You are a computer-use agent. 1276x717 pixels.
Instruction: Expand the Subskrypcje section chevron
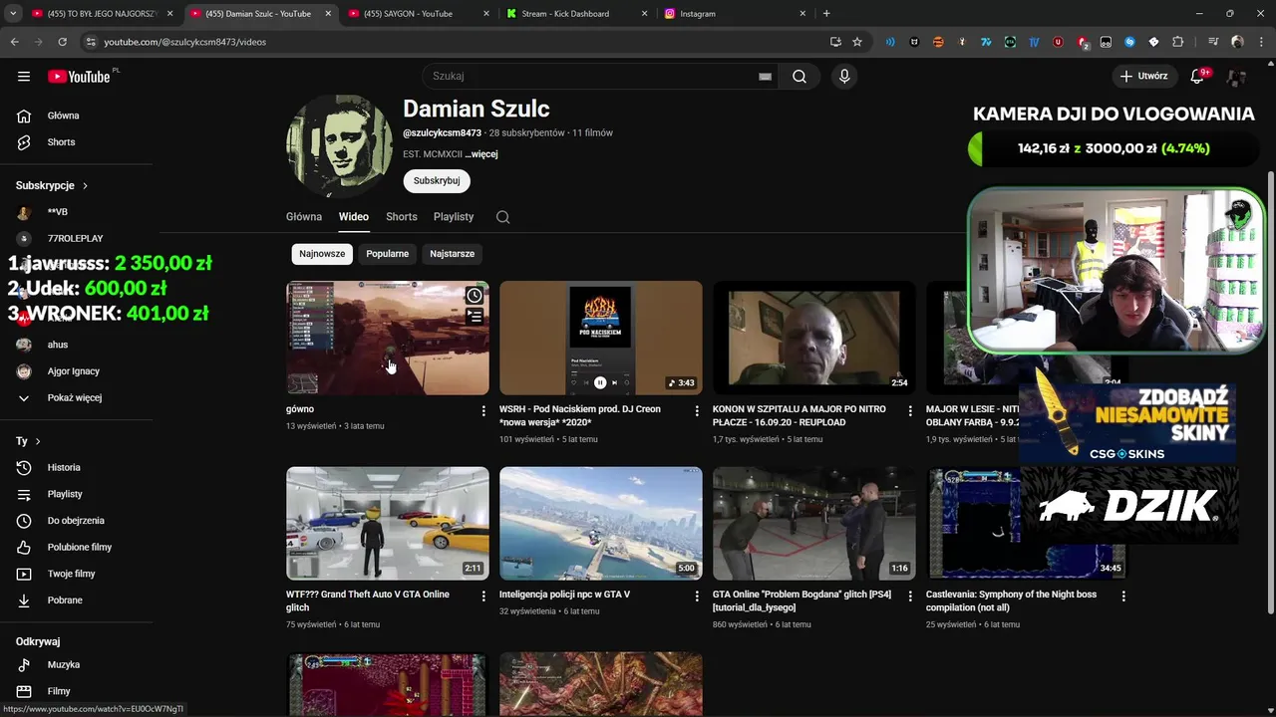pos(85,186)
